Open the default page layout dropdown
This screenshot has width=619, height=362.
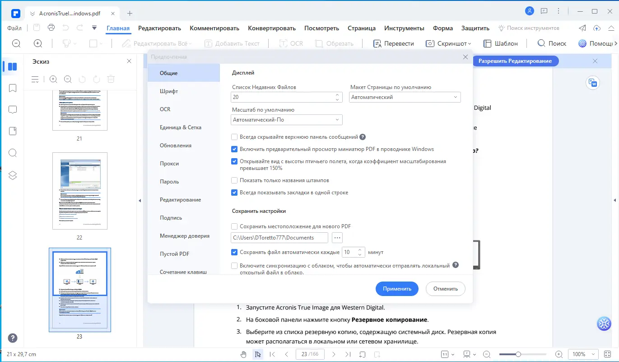pyautogui.click(x=404, y=97)
